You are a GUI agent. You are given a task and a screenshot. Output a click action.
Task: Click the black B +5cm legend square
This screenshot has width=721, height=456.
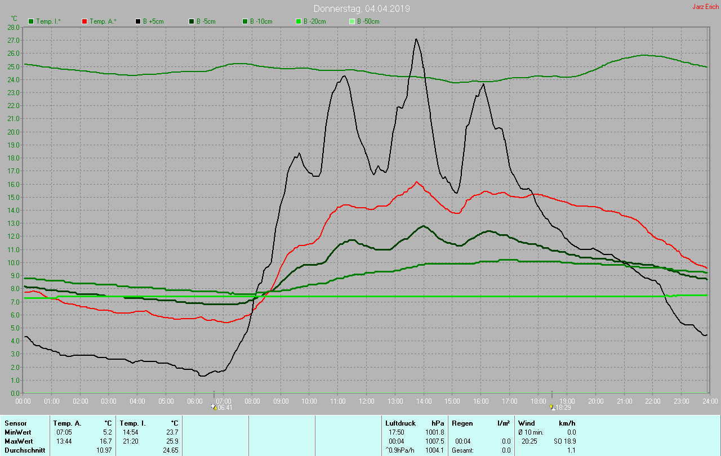coord(138,21)
